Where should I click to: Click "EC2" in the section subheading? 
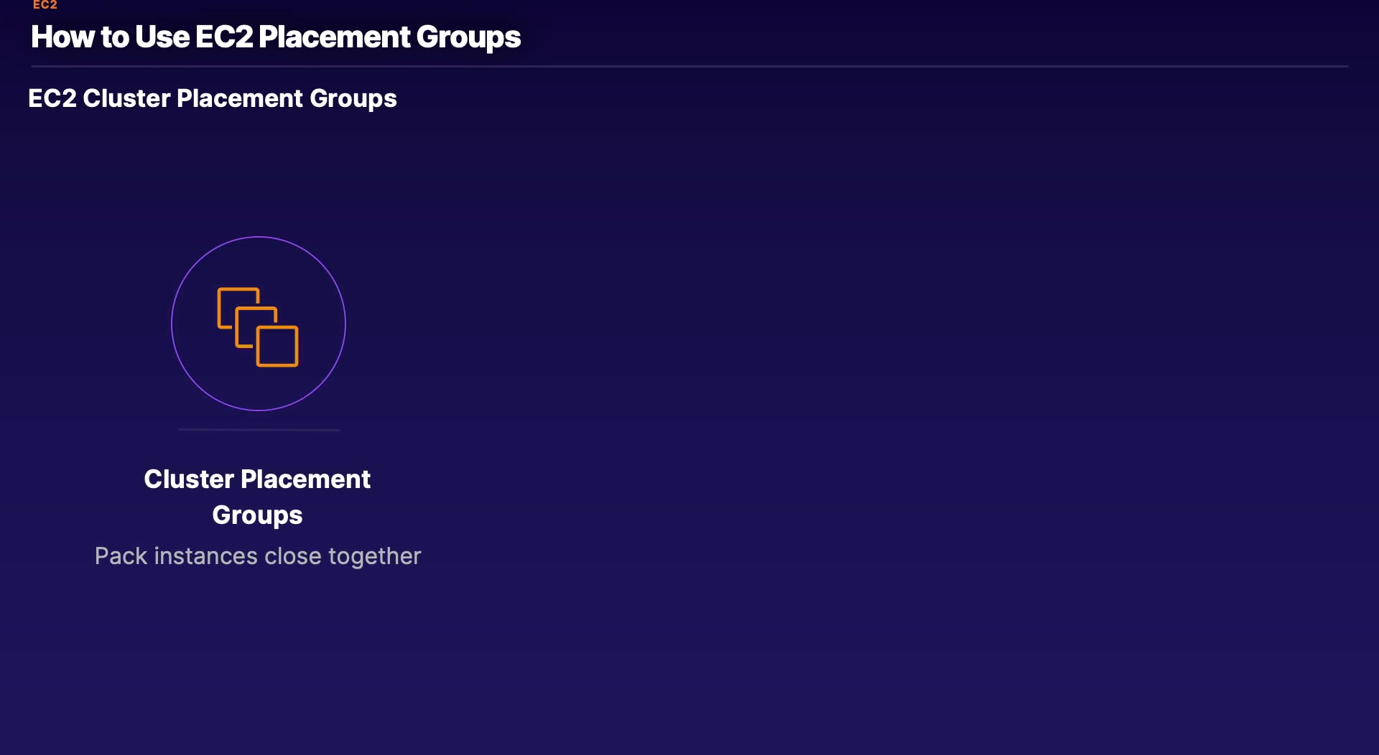(x=52, y=98)
